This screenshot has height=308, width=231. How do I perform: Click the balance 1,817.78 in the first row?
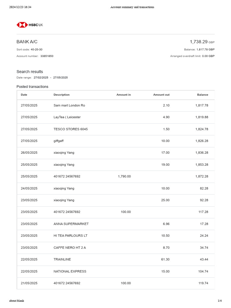coord(202,106)
